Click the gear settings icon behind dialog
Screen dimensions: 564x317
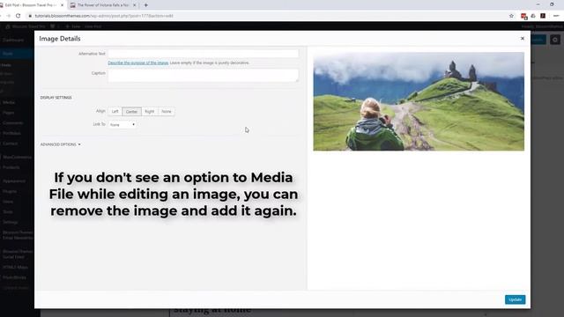(x=555, y=40)
